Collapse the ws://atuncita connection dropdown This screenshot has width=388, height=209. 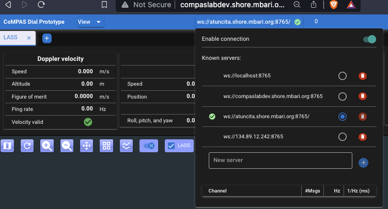pyautogui.click(x=249, y=22)
